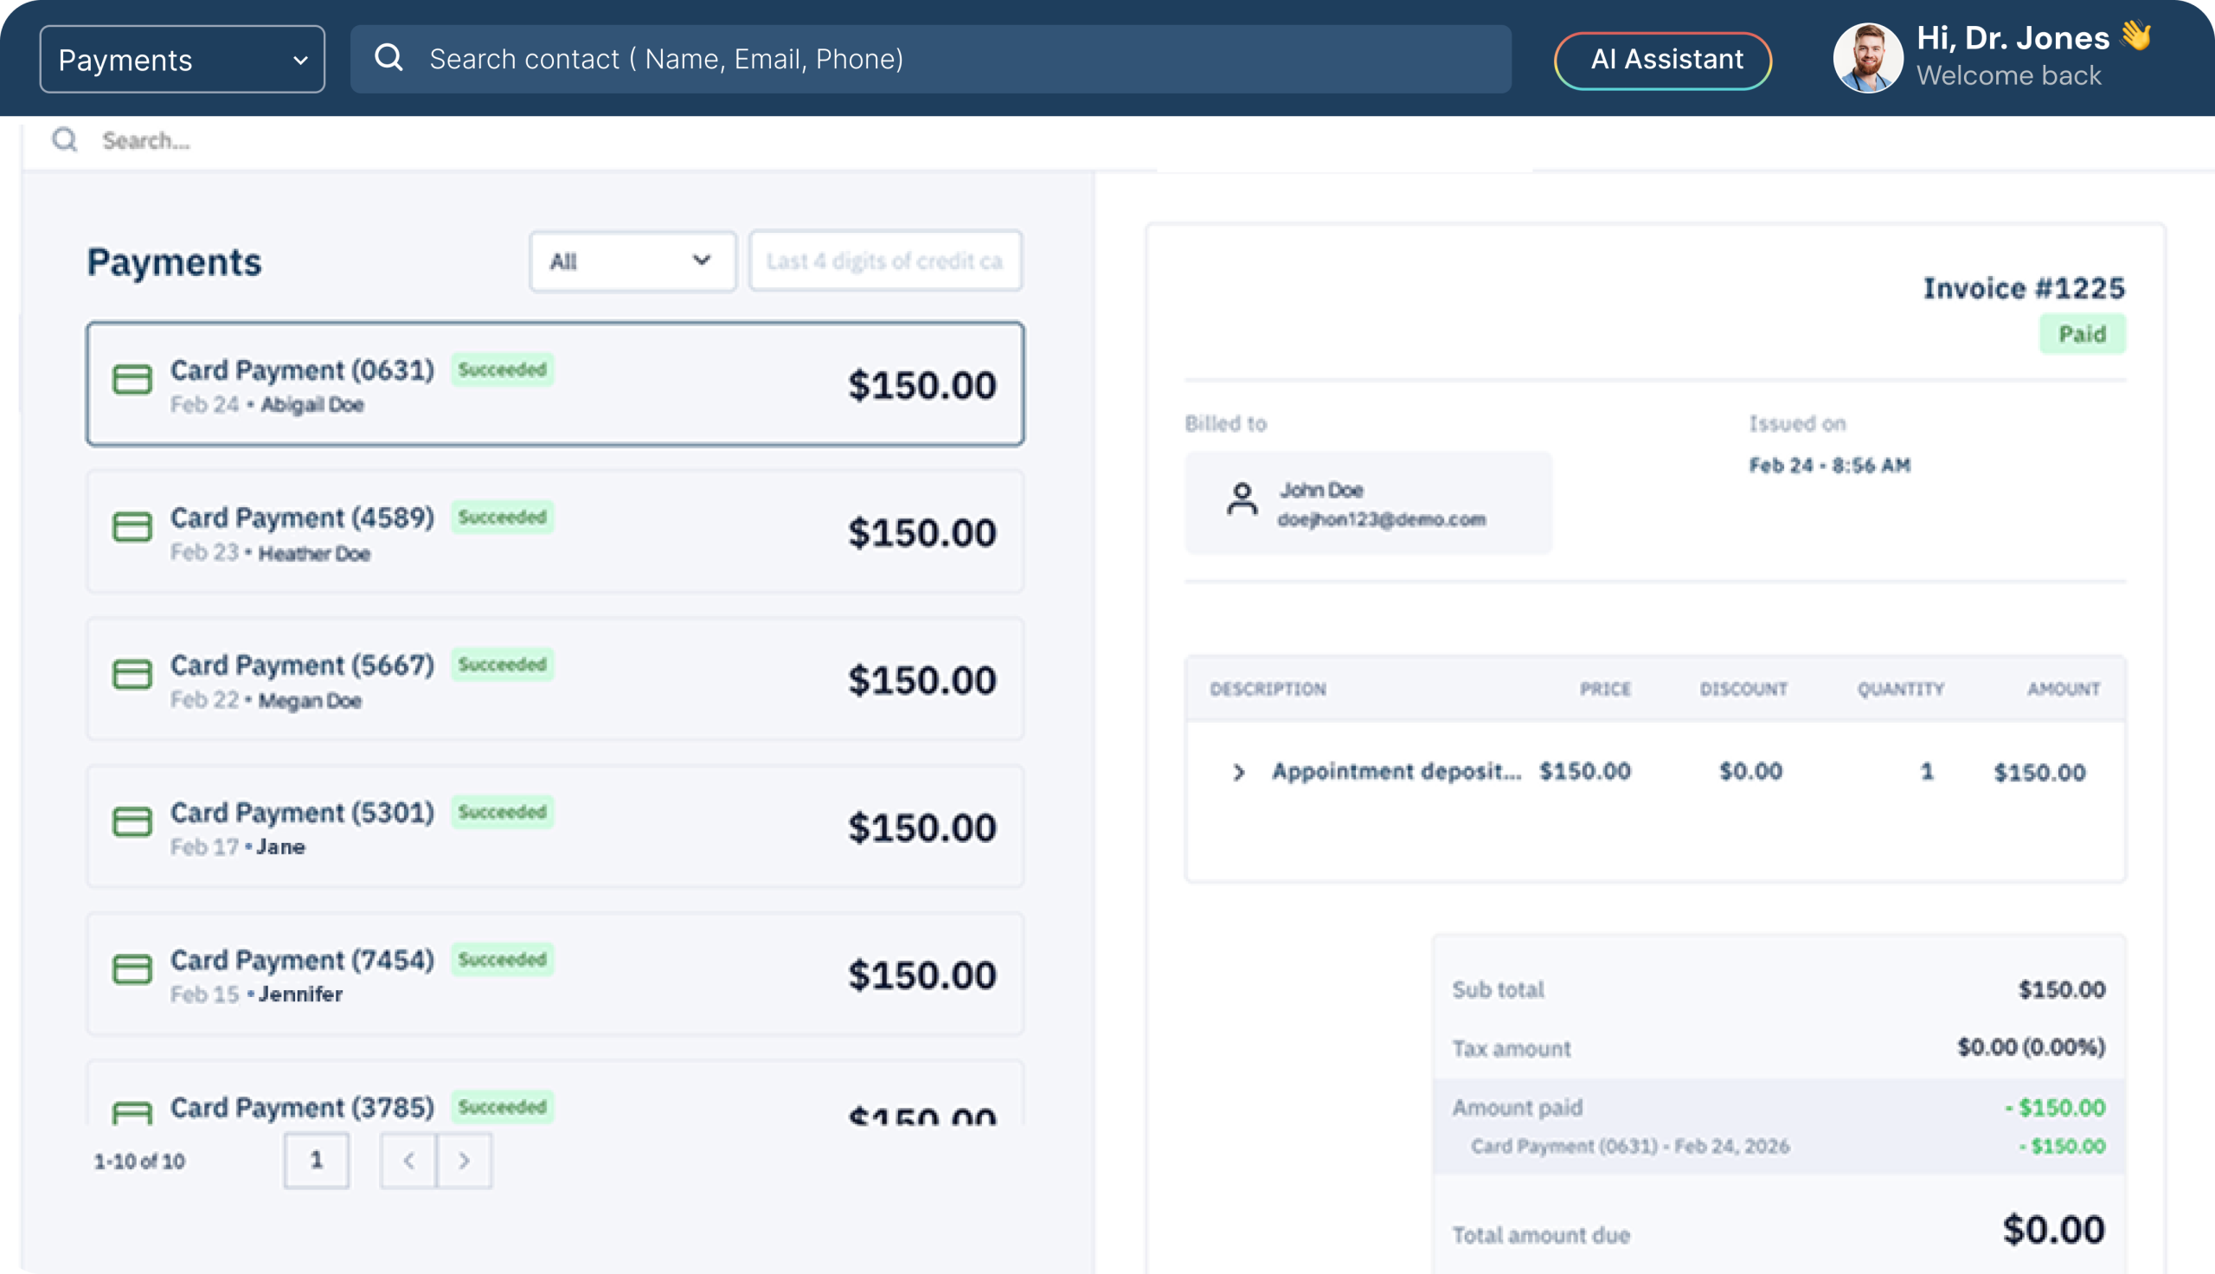Click the magnifier icon in top search bar

click(388, 59)
